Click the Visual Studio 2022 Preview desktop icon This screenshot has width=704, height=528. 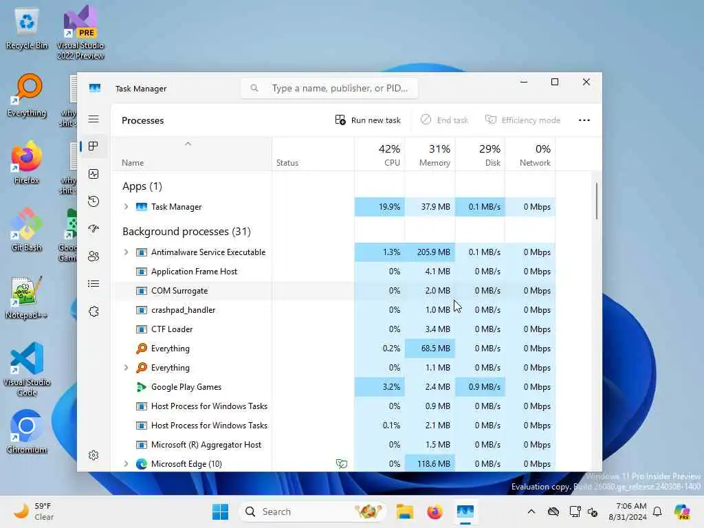pos(80,33)
